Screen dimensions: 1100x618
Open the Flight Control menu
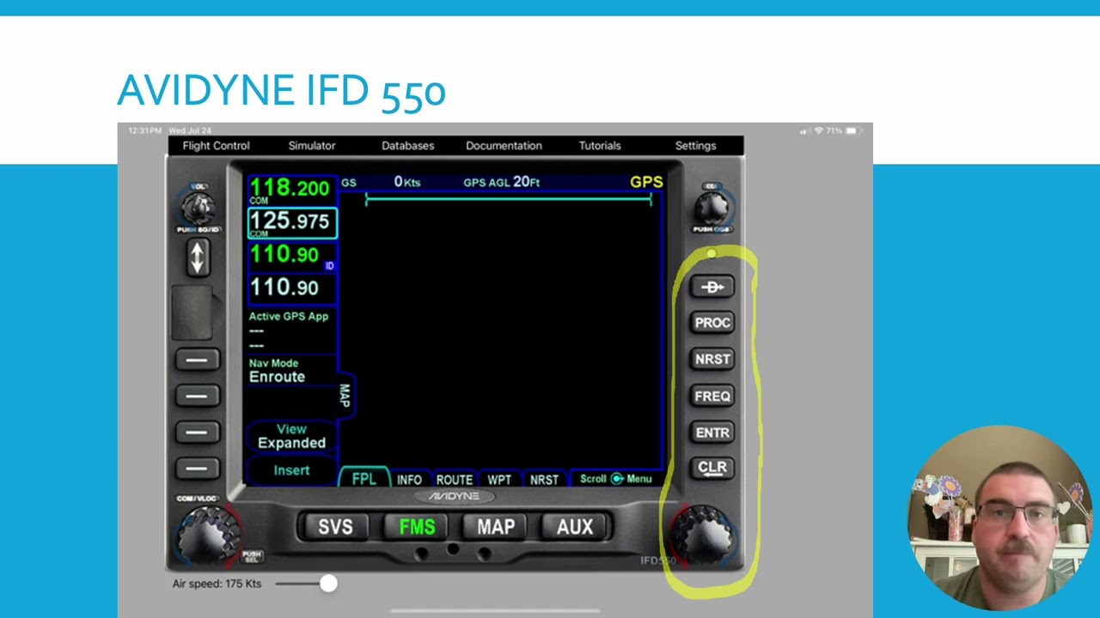pos(216,146)
